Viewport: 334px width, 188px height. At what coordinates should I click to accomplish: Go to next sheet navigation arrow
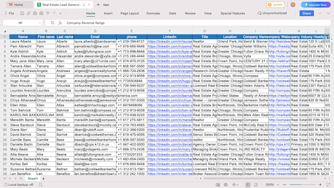coord(15,178)
